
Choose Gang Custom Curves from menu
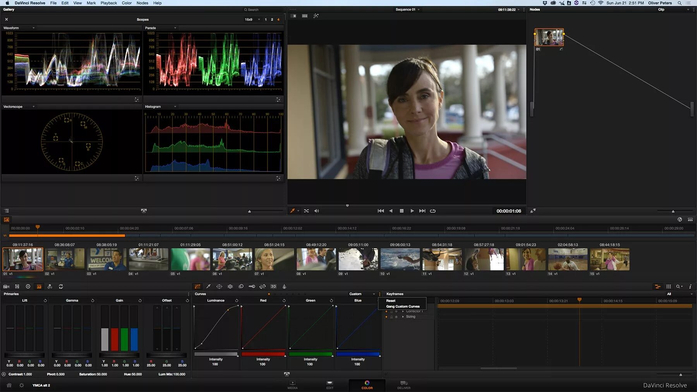(x=403, y=306)
